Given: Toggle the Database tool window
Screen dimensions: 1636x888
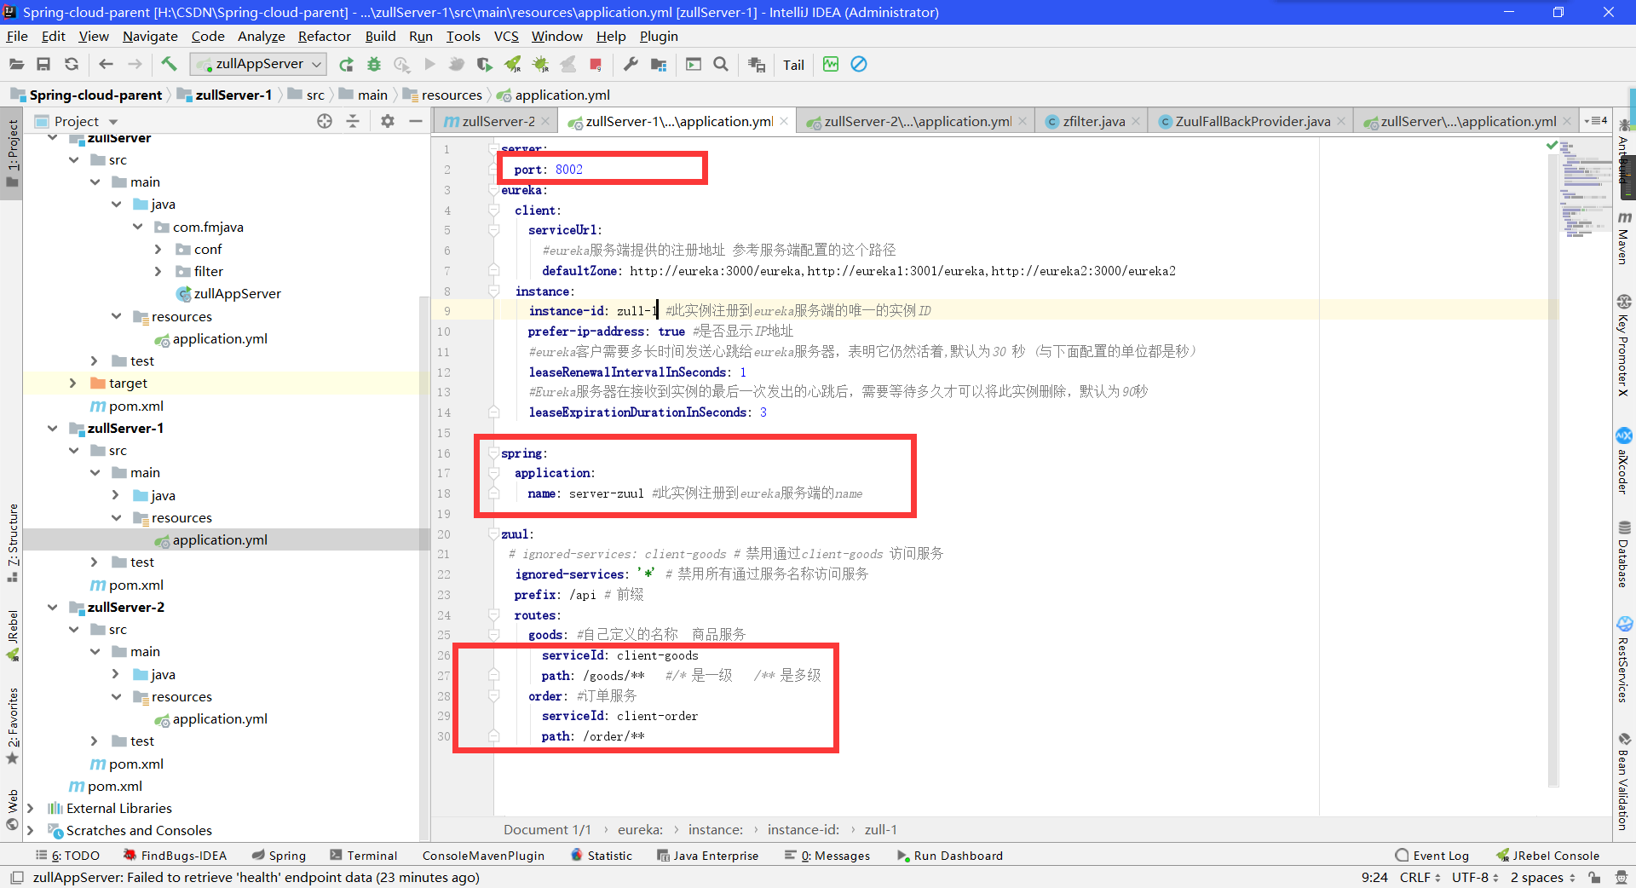Looking at the screenshot, I should (x=1624, y=554).
